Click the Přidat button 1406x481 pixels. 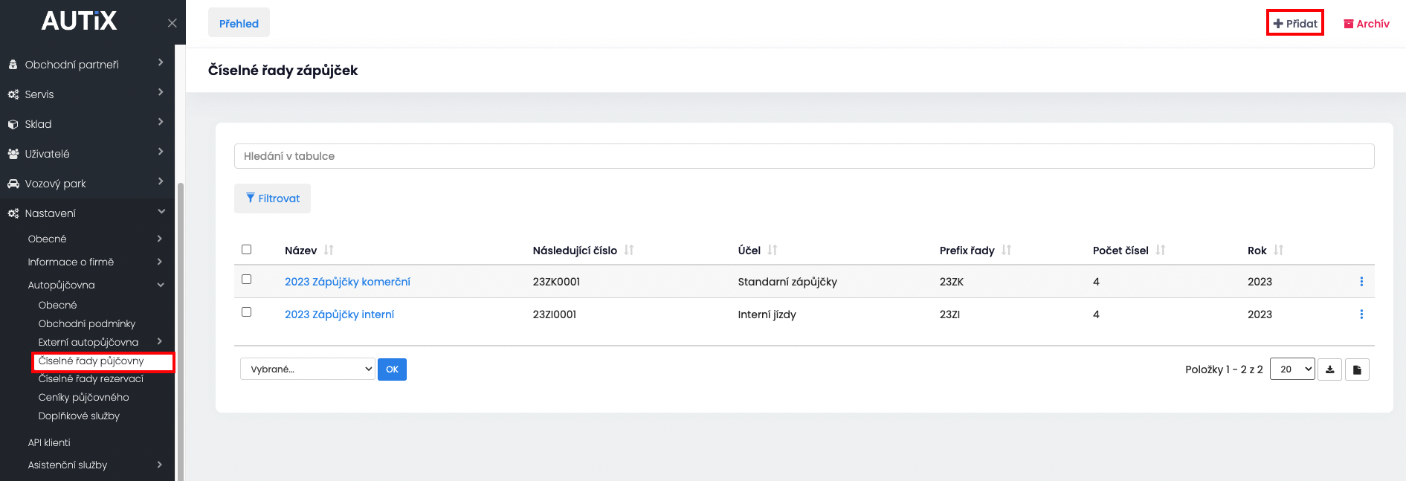click(1295, 23)
